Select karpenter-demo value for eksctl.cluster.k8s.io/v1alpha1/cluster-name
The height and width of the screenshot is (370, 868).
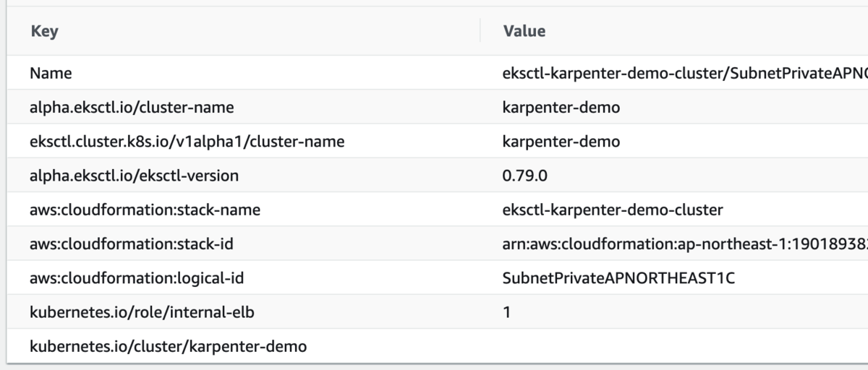tap(561, 142)
